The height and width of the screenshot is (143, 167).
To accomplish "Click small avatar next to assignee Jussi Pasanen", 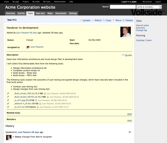I will pos(28,47).
